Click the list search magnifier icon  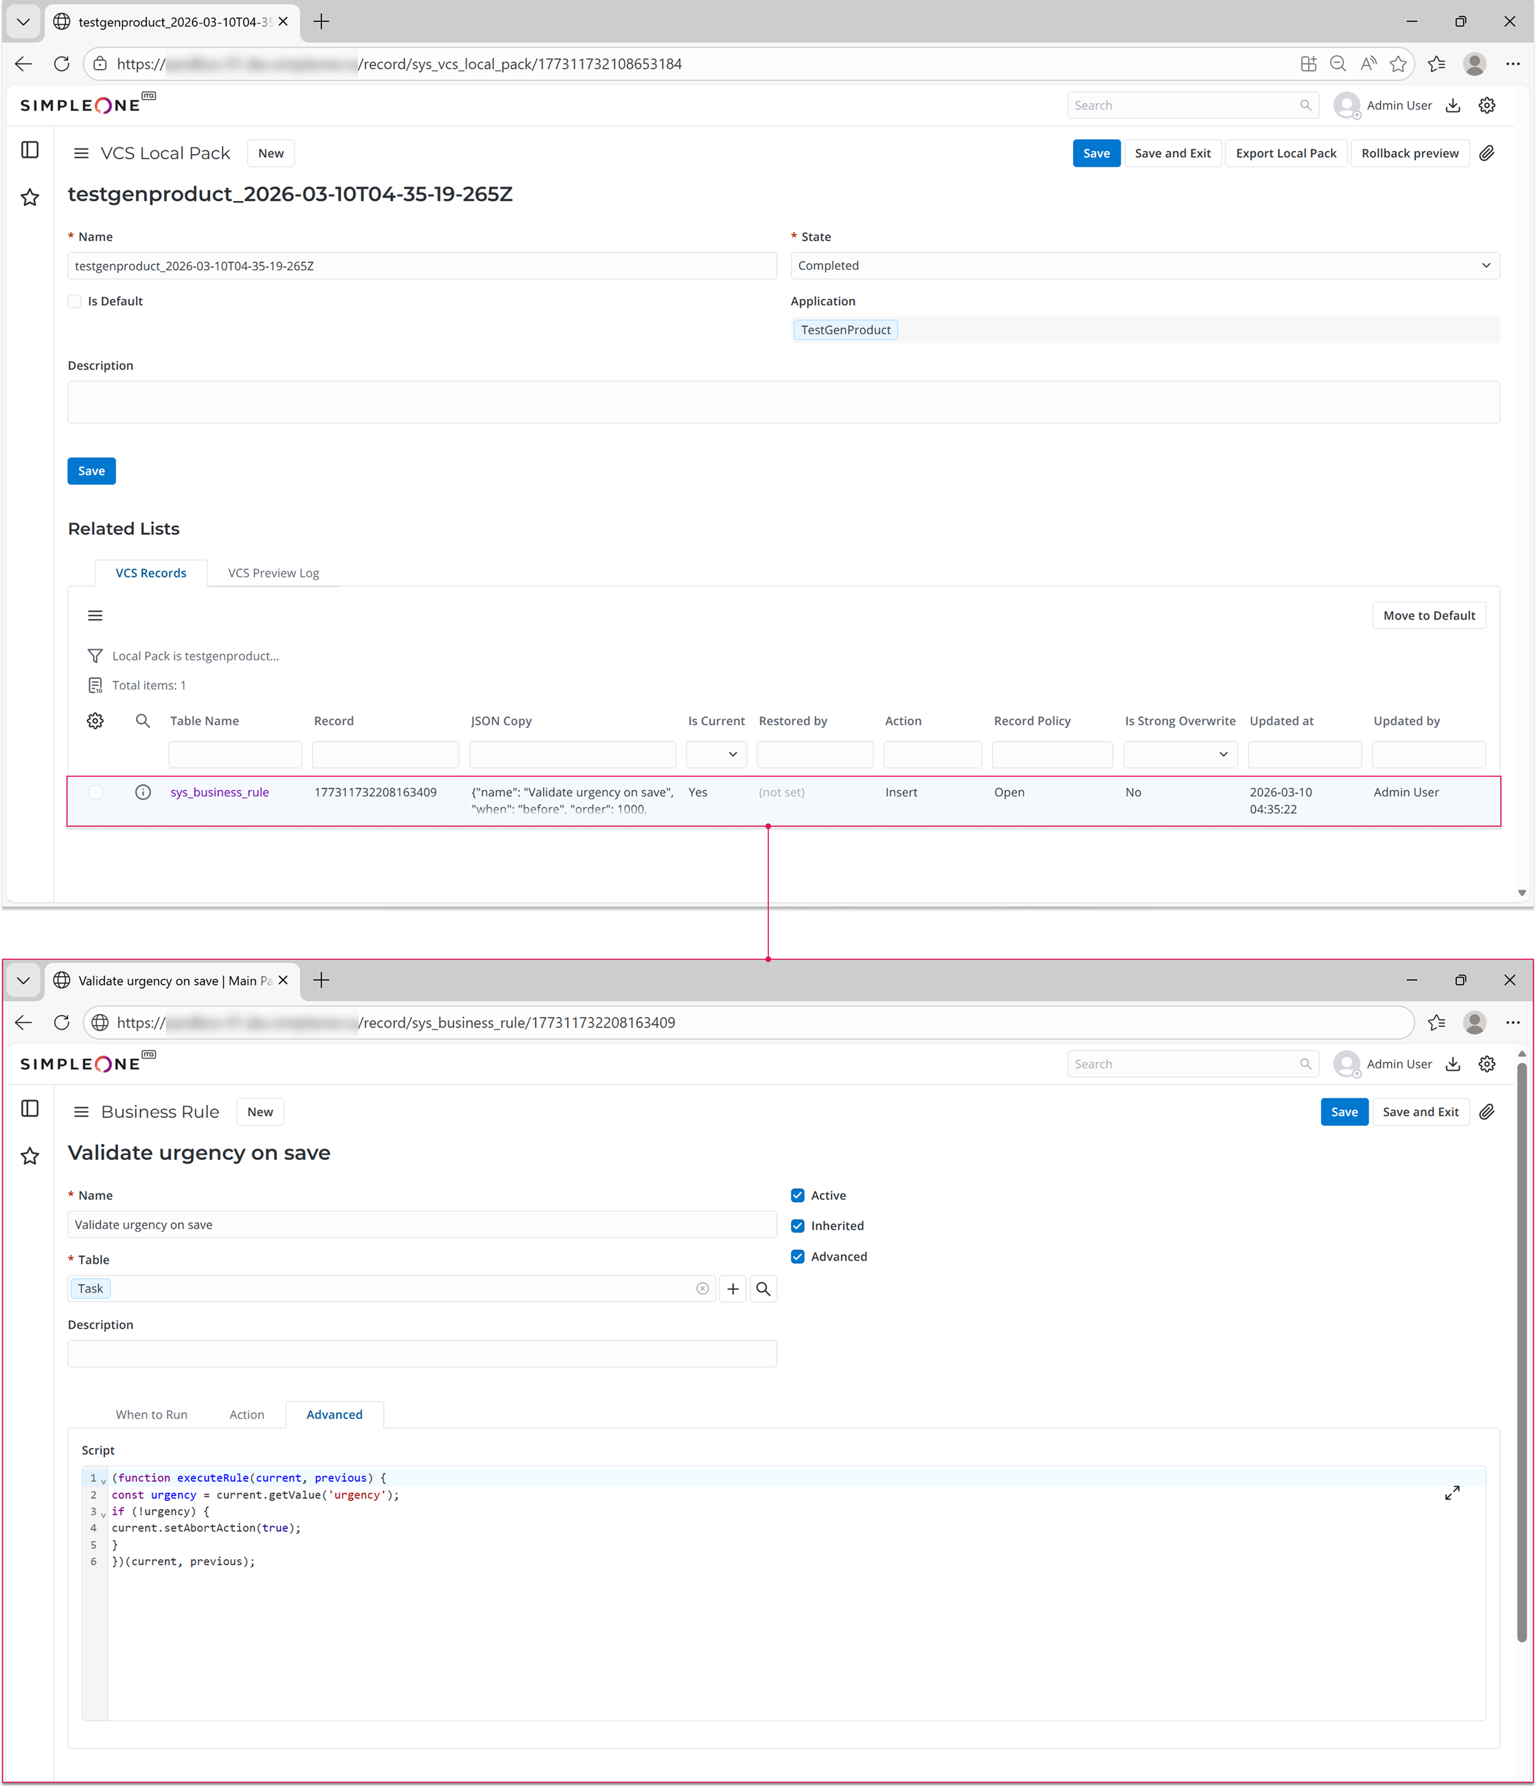143,721
